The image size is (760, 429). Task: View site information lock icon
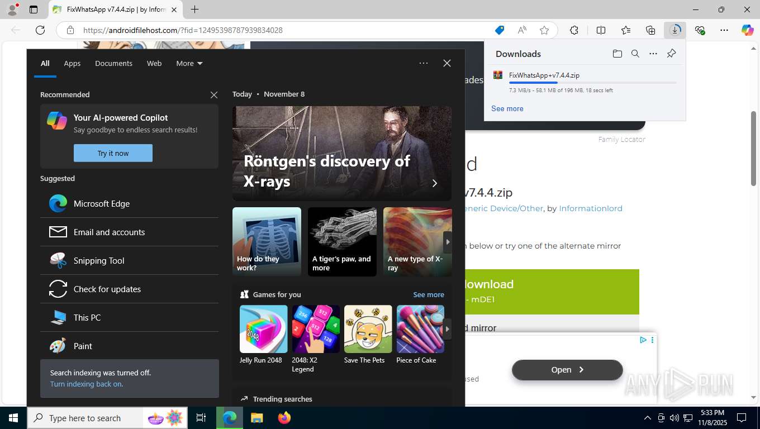click(70, 30)
